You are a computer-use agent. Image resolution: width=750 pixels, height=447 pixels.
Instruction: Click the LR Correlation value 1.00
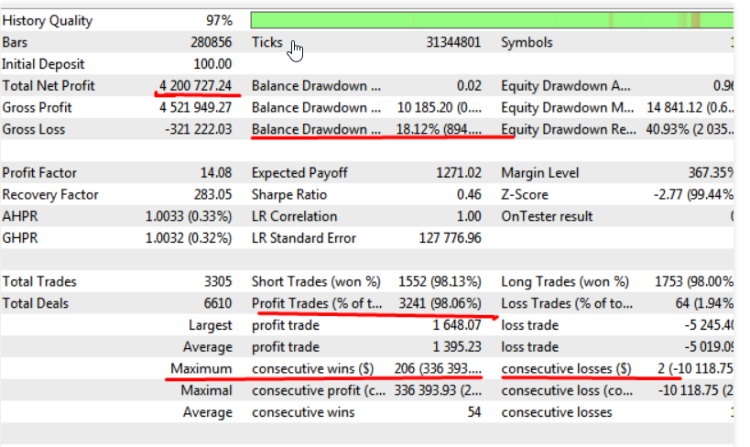click(x=469, y=216)
